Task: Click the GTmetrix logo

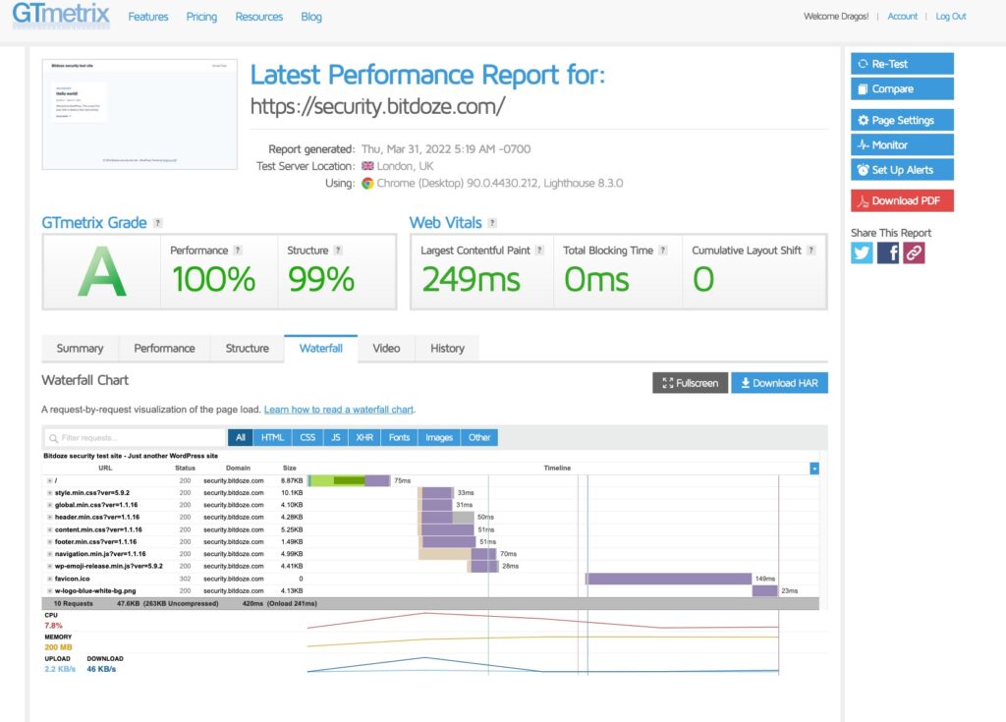Action: coord(61,14)
